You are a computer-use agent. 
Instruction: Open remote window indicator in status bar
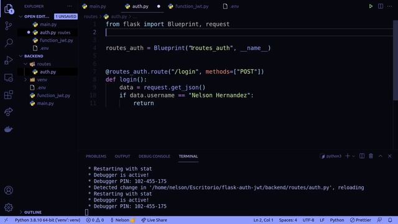coord(6,220)
